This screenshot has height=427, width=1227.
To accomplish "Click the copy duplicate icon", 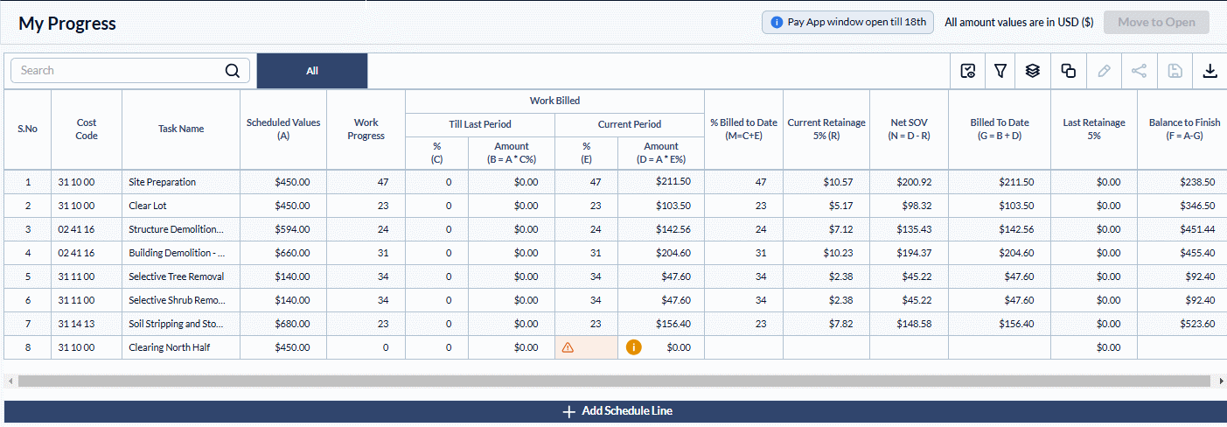I will 1068,71.
